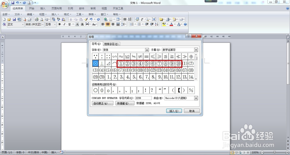Screen dimensions: 290x155
Task: Click the Decrease Indent icon
Action: [x=147, y=24]
